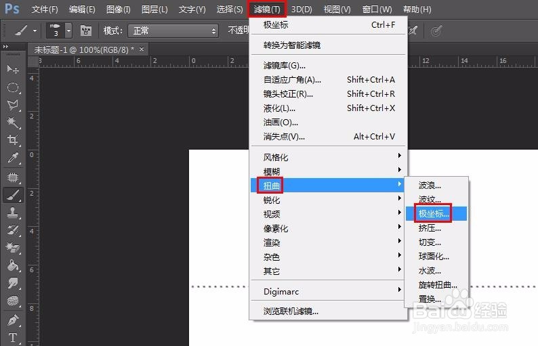
Task: Select the Magic Wand tool
Action: [x=13, y=122]
